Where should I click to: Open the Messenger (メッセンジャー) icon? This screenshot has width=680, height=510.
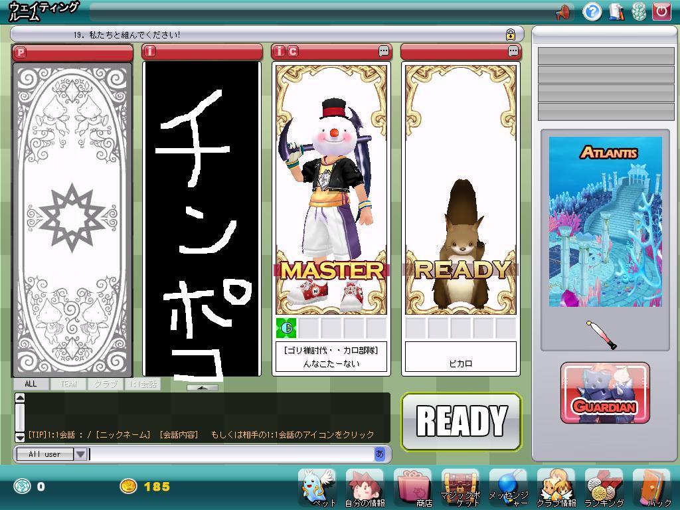tap(508, 486)
